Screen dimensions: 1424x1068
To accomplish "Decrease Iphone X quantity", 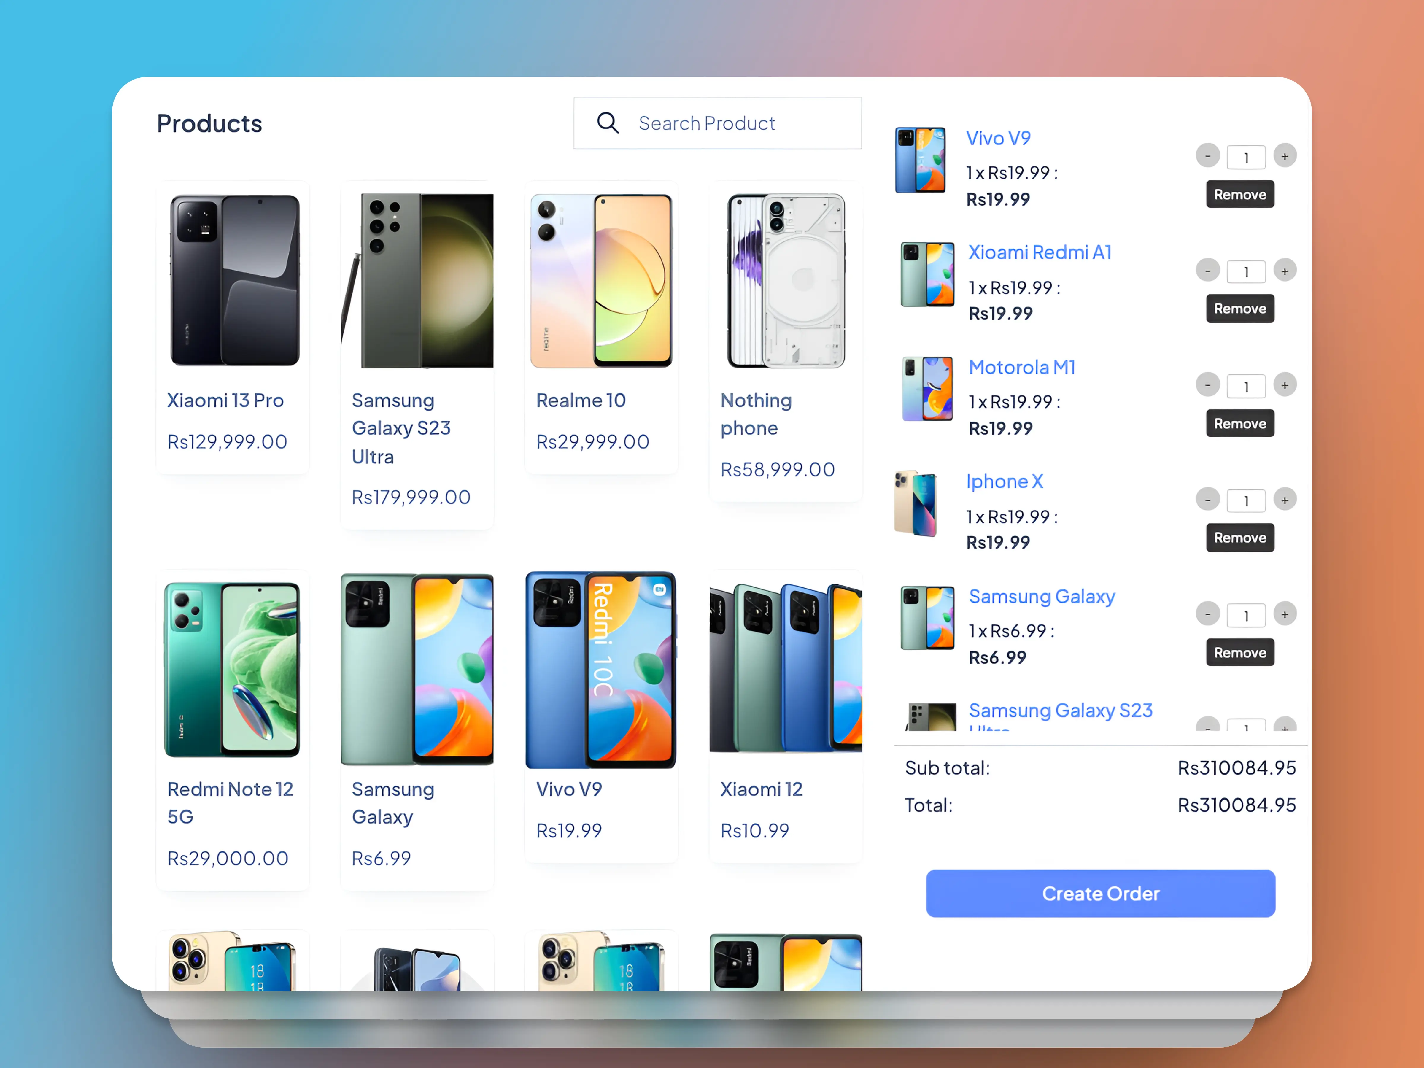I will tap(1208, 500).
